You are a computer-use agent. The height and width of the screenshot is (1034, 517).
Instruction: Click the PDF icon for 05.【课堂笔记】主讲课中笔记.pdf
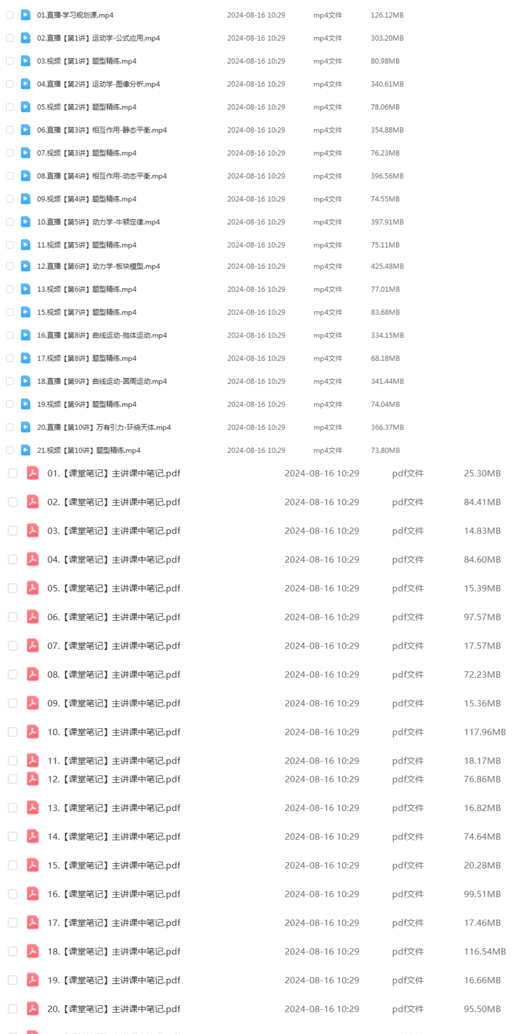pyautogui.click(x=33, y=588)
